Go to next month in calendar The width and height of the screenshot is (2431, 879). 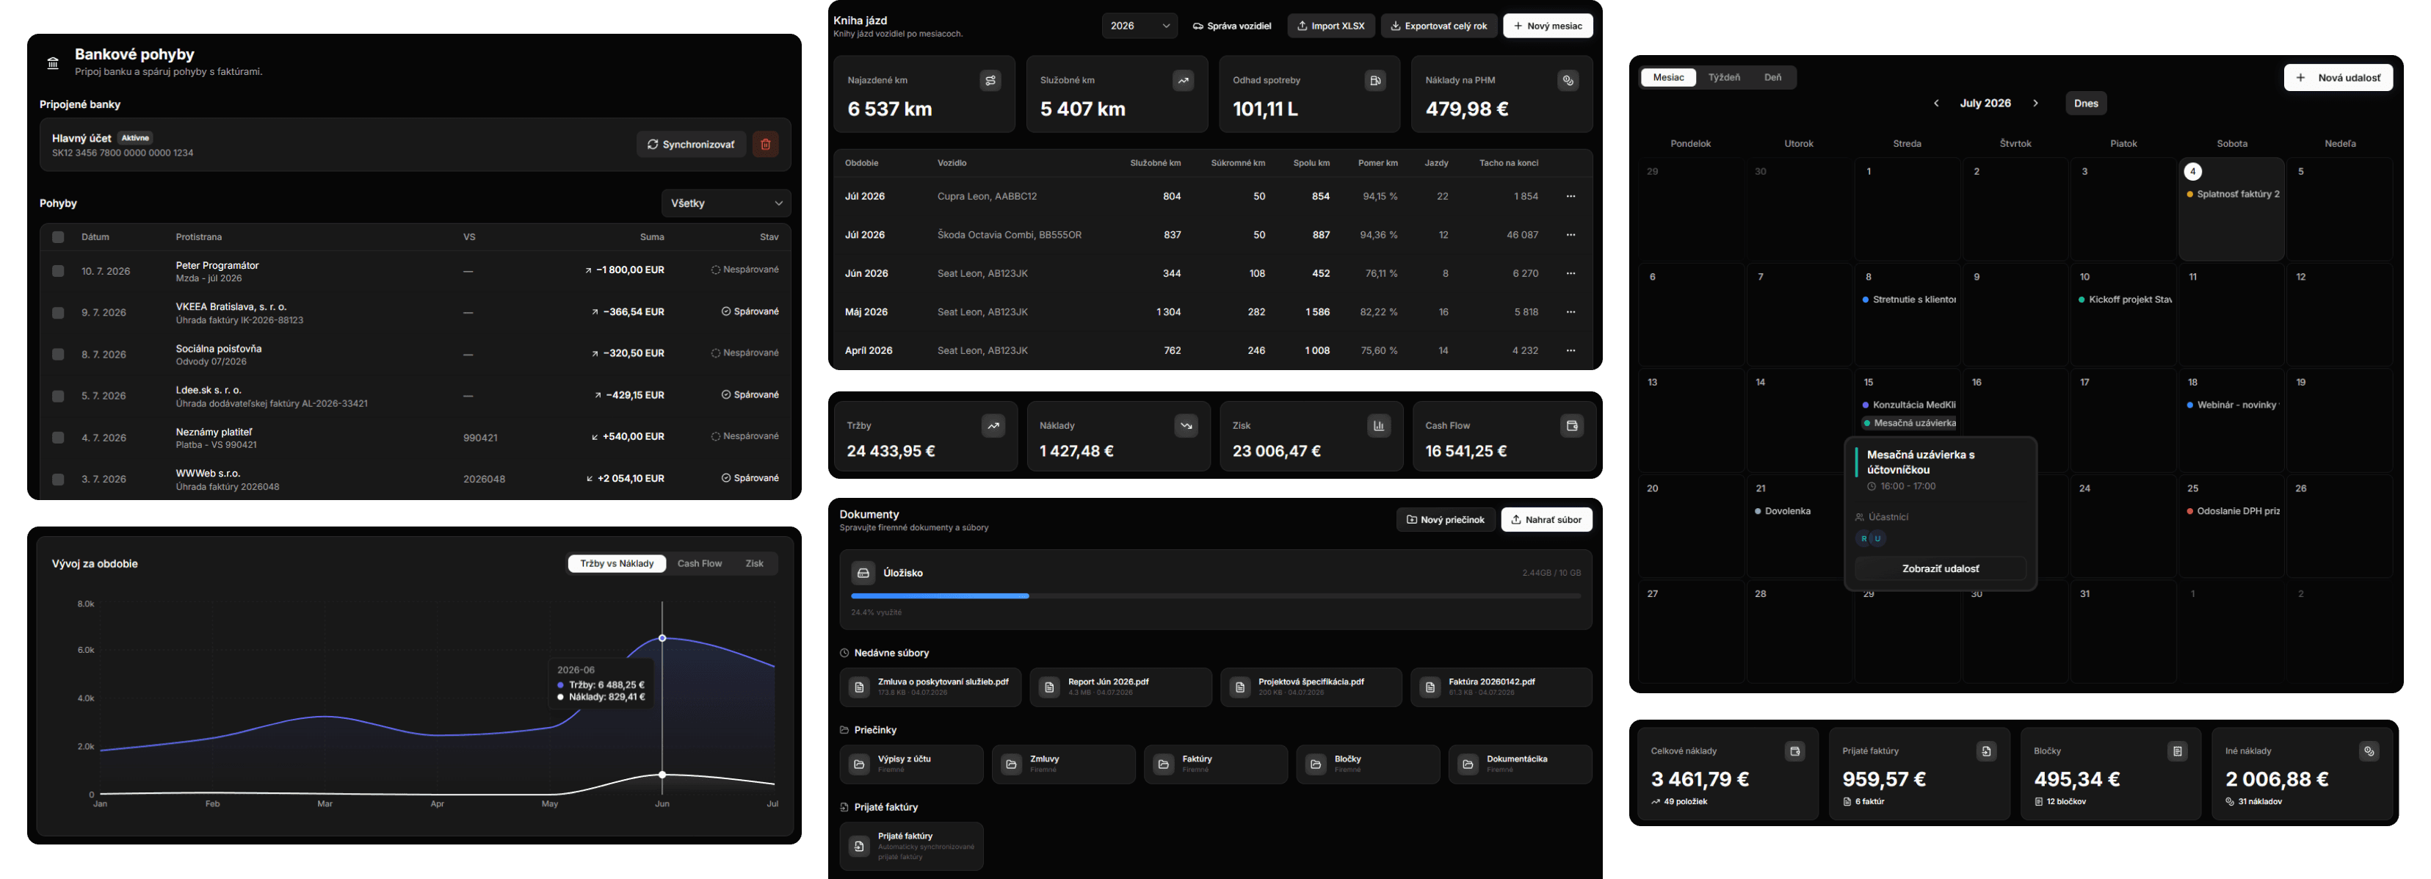[2035, 104]
